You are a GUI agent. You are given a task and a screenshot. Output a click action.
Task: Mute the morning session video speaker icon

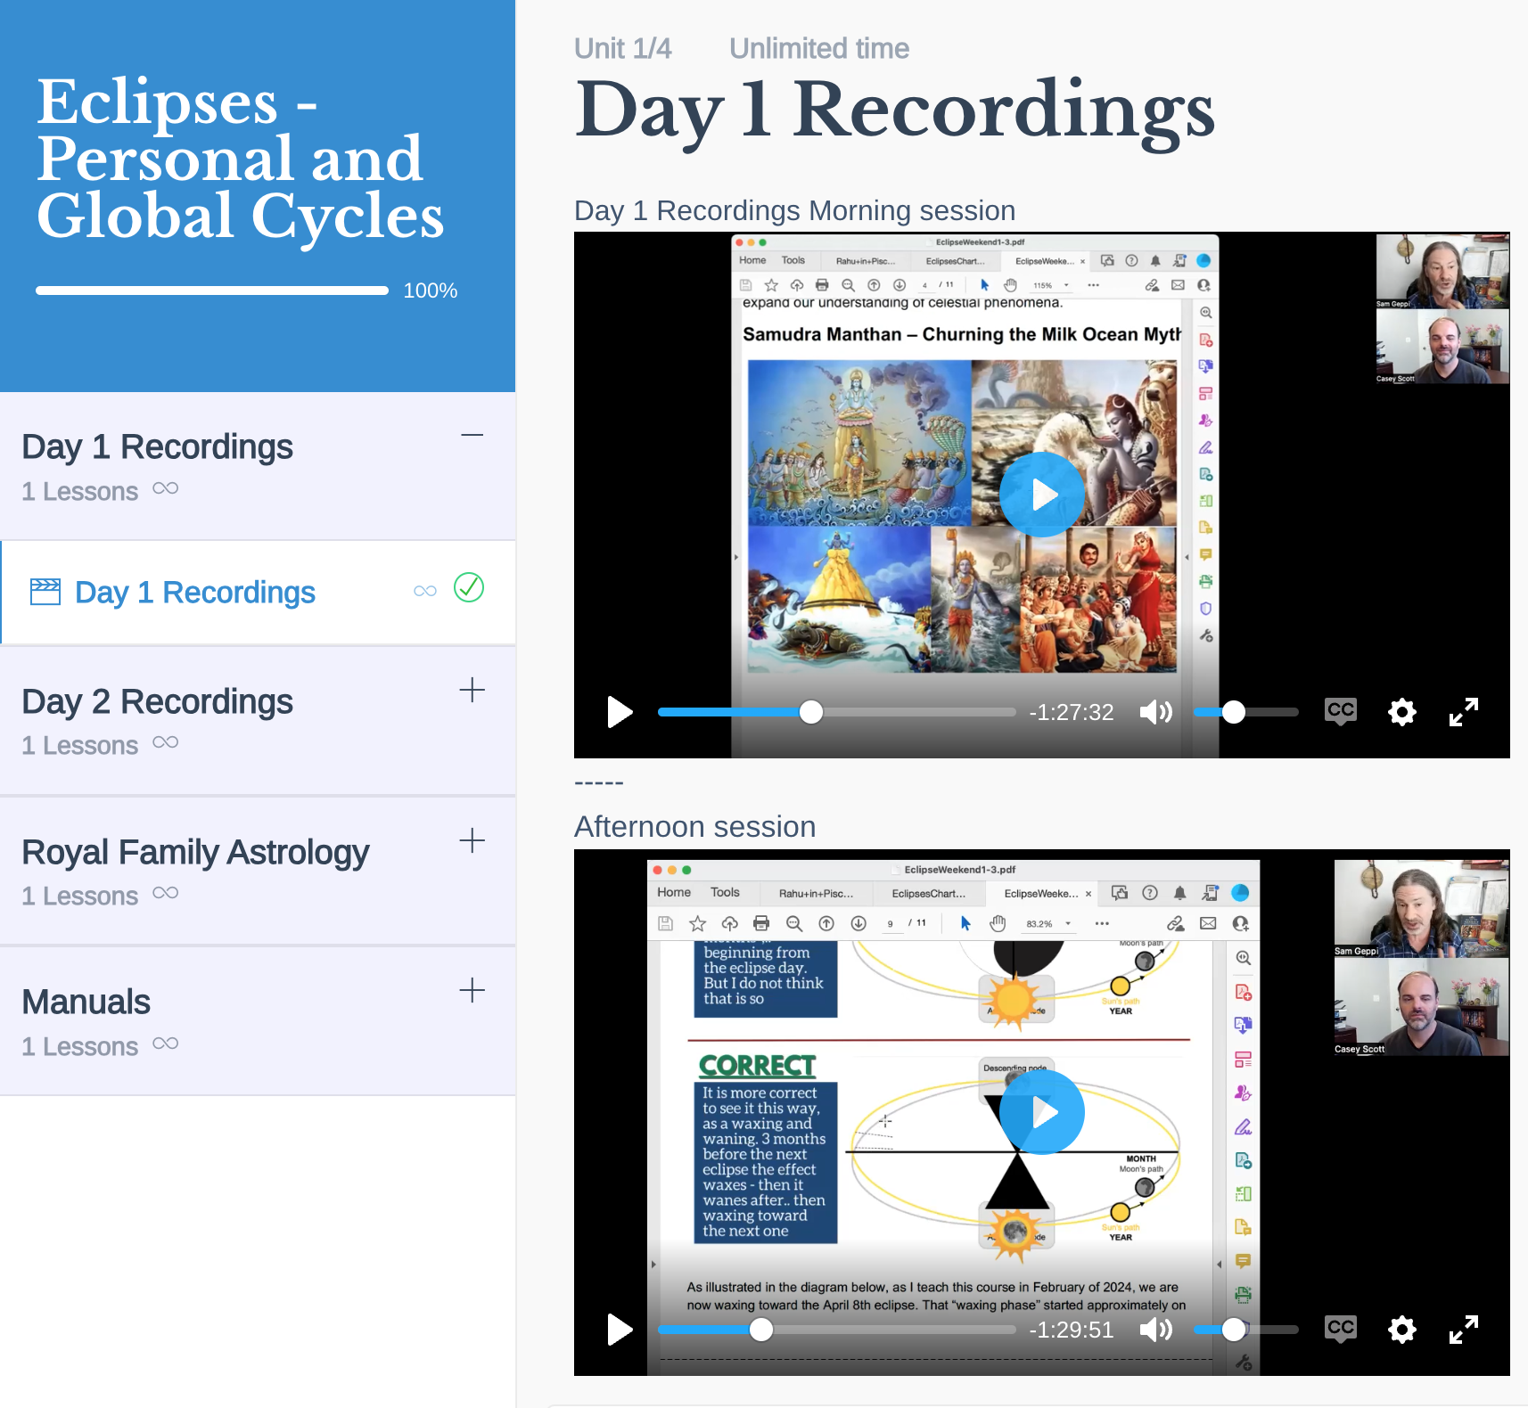pyautogui.click(x=1155, y=712)
